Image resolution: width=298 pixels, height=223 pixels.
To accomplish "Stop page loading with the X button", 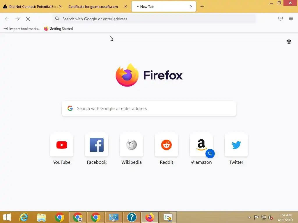I will (28, 19).
